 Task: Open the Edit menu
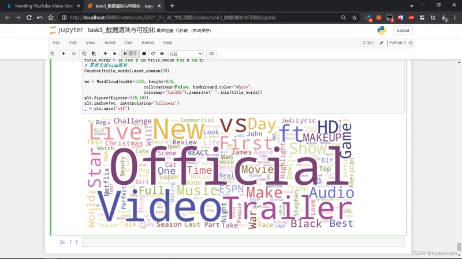73,43
